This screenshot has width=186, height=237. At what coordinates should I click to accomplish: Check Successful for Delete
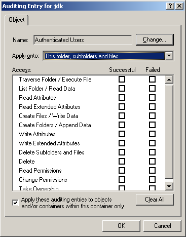coord(122,162)
